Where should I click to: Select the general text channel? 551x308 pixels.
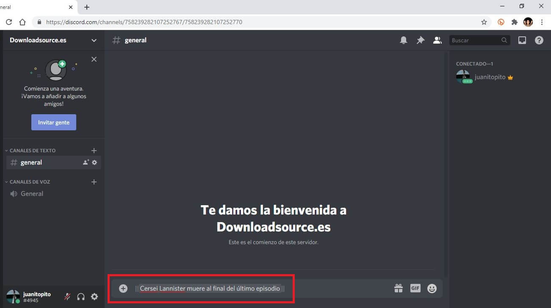point(53,162)
